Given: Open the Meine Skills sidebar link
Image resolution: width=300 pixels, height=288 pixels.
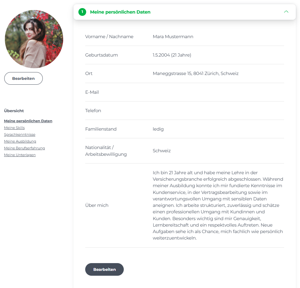Looking at the screenshot, I should [14, 128].
